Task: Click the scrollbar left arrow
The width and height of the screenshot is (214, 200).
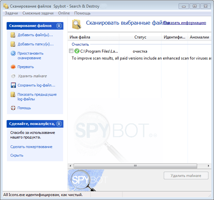Action: point(70,166)
